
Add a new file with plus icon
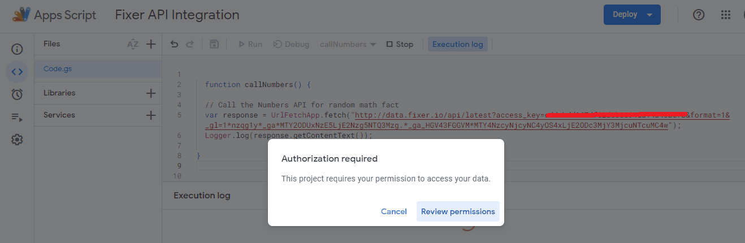[151, 44]
